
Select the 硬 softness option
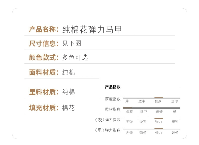pos(175,112)
